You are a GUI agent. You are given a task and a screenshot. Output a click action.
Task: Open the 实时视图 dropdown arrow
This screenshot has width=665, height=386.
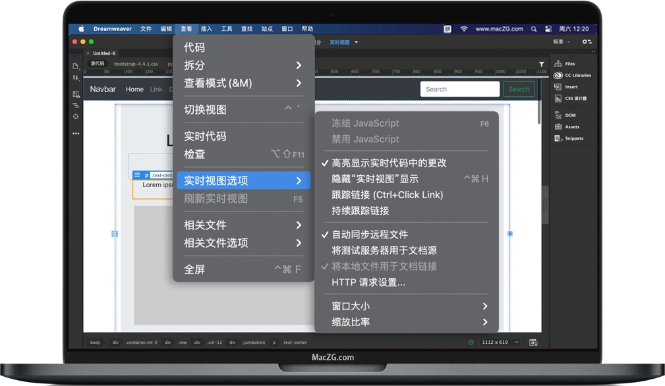[357, 42]
